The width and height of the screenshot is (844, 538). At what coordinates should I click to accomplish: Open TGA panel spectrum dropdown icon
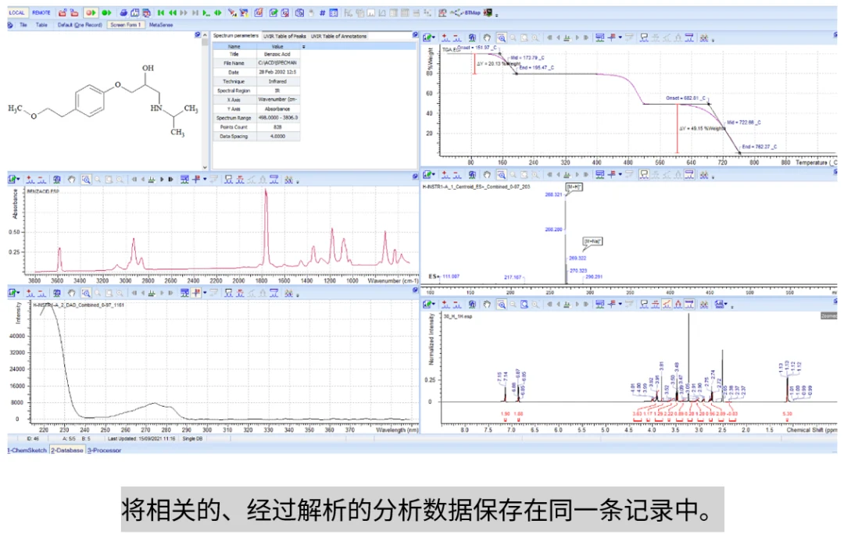click(429, 37)
